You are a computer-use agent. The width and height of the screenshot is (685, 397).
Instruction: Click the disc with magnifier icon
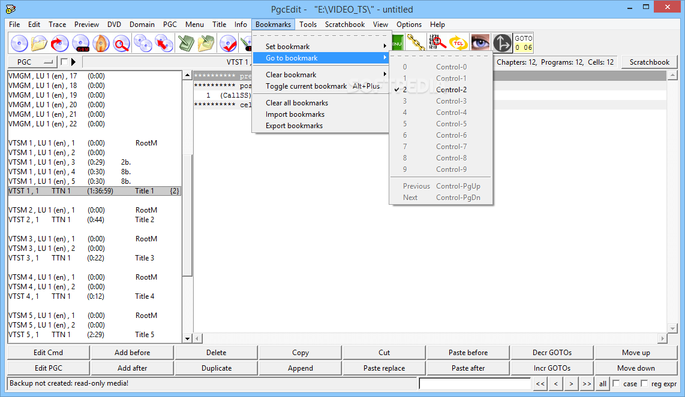tap(121, 43)
